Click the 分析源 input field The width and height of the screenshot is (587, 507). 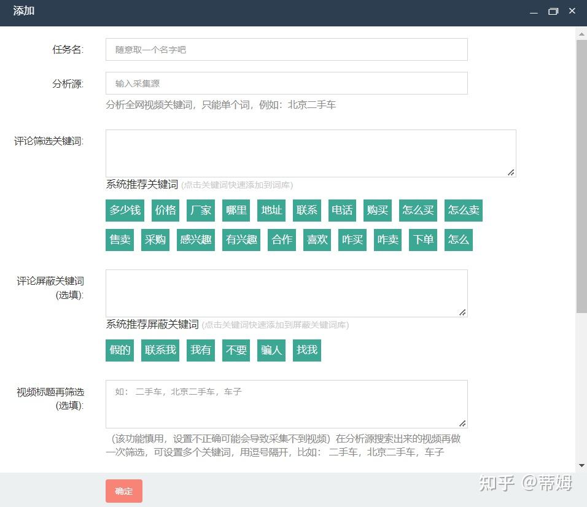click(x=286, y=83)
